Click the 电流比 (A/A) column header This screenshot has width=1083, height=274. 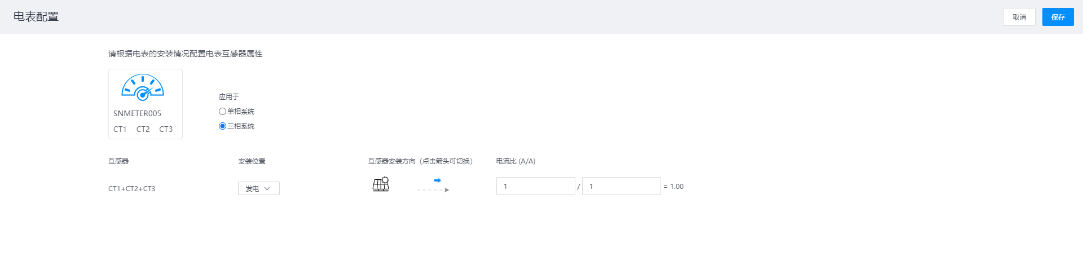coord(516,161)
